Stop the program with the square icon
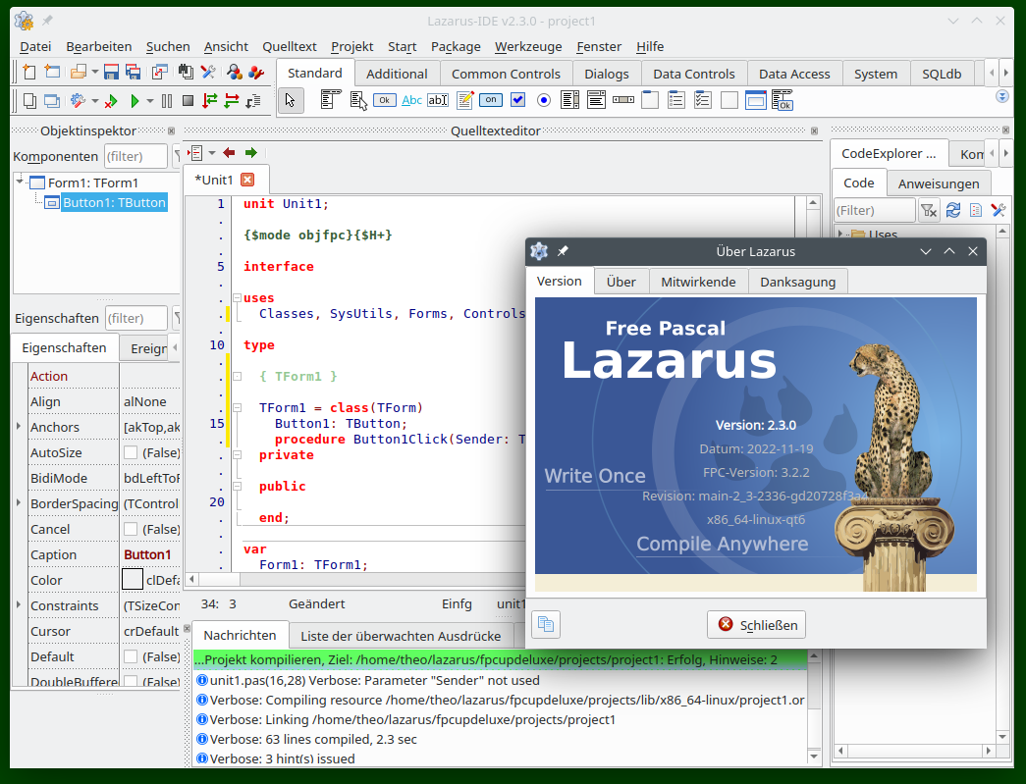1026x784 pixels. tap(188, 101)
